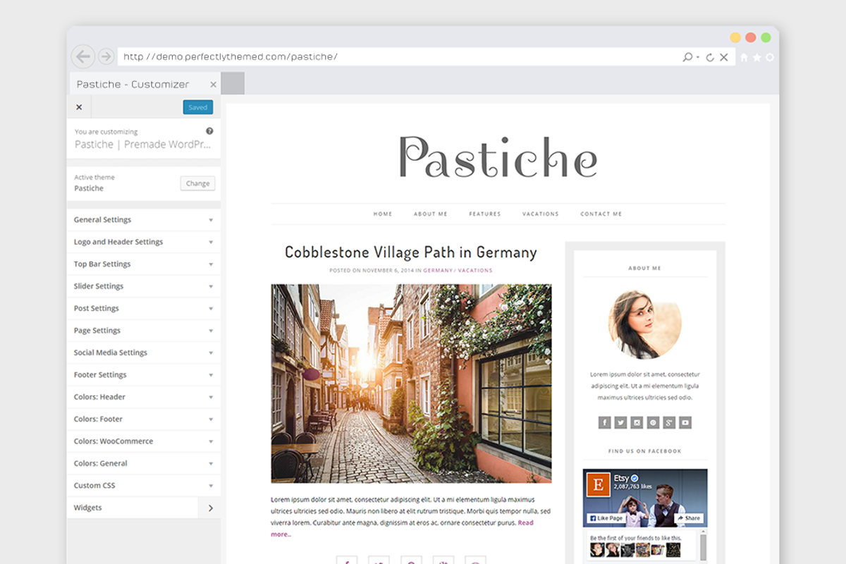The image size is (846, 564).
Task: Click the new tab button beside the customizer tab
Action: [x=233, y=83]
